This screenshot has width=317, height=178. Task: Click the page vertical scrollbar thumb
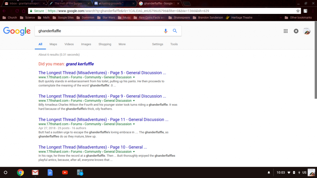tap(316, 60)
